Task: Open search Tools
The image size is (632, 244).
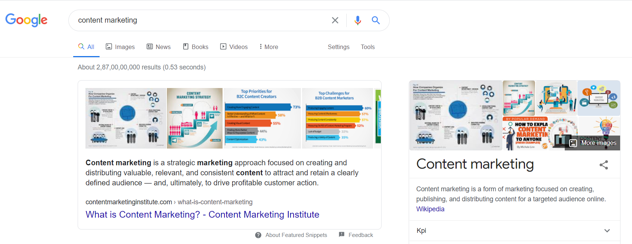Action: (x=367, y=47)
